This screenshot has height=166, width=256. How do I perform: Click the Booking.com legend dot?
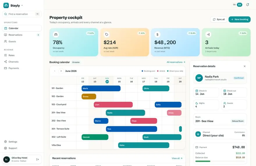[x=142, y=71]
